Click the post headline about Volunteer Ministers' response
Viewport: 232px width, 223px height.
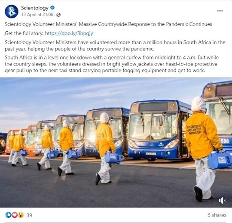(x=108, y=24)
